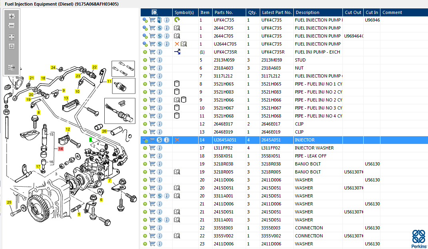The image size is (428, 249).
Task: Sort by the Item column header
Action: point(205,12)
